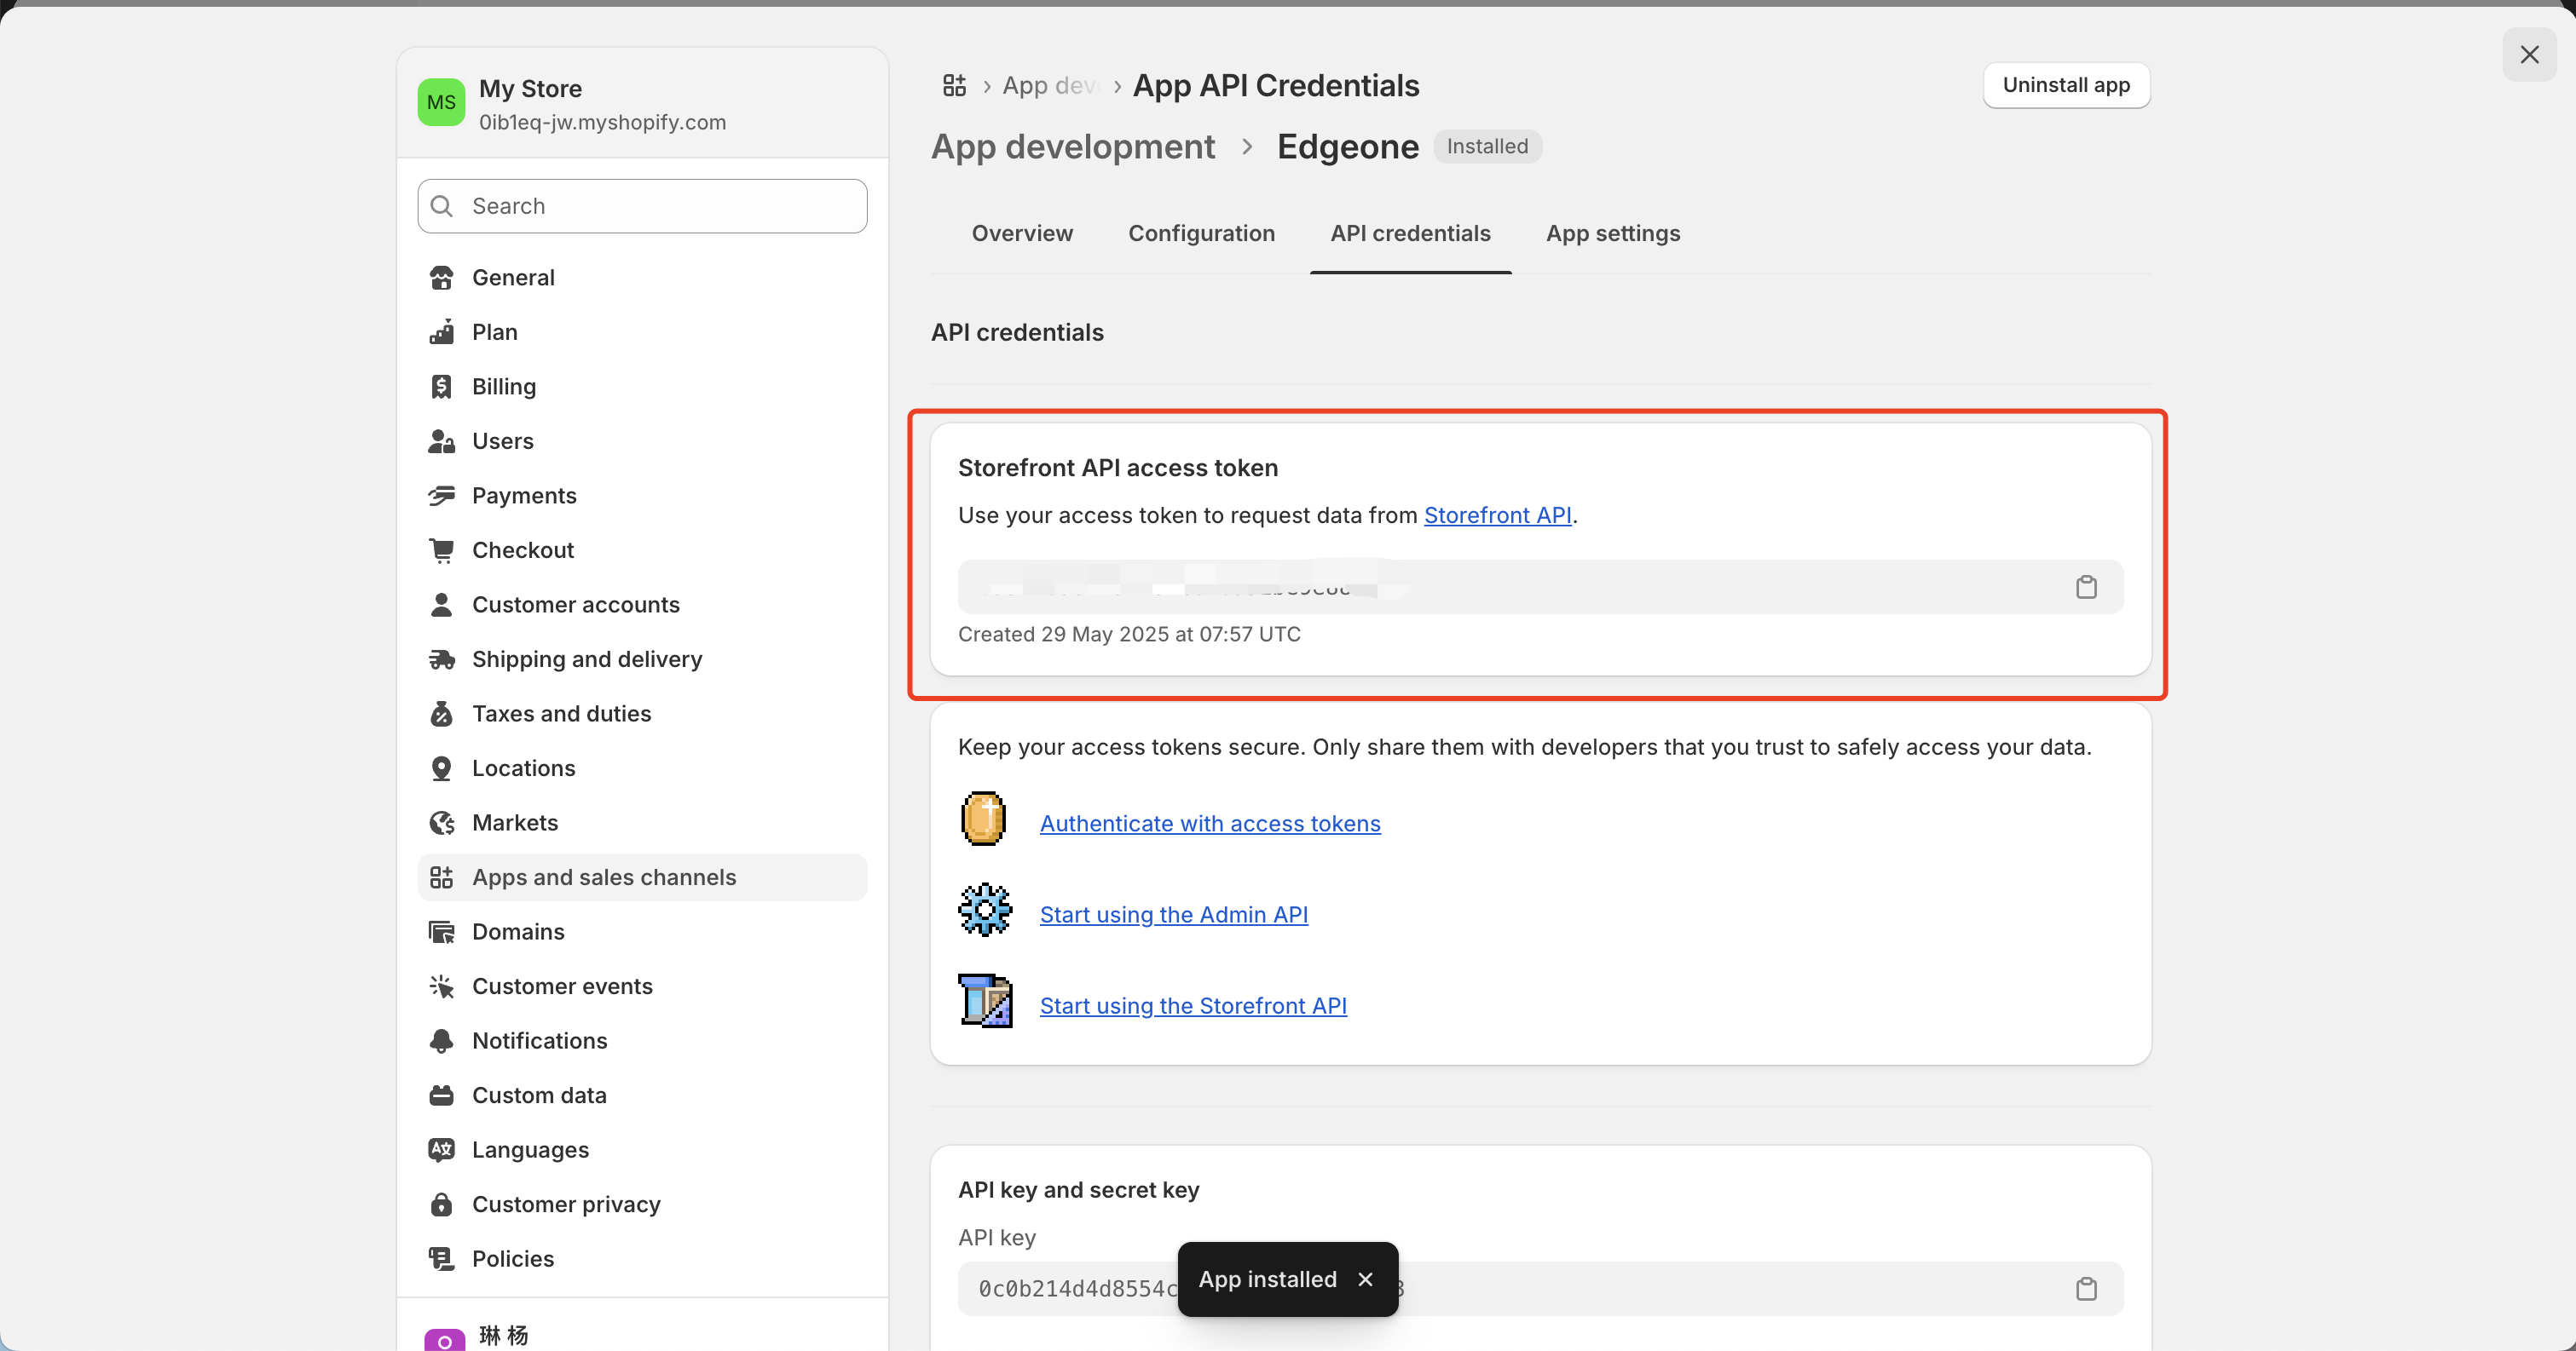Open Authenticate with access tokens link
The image size is (2576, 1351).
click(1209, 824)
